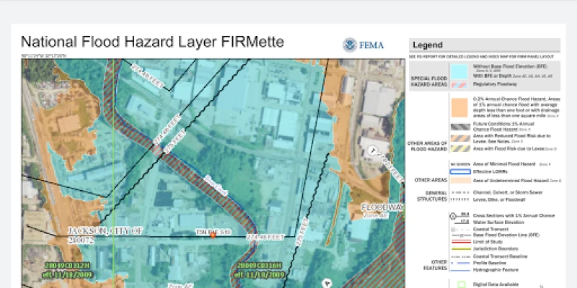Image resolution: width=577 pixels, height=288 pixels.
Task: Click the 230072 community number label
Action: click(82, 240)
